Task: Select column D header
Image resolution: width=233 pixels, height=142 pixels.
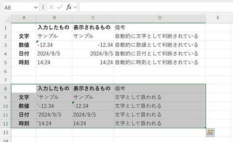Action: (160, 18)
